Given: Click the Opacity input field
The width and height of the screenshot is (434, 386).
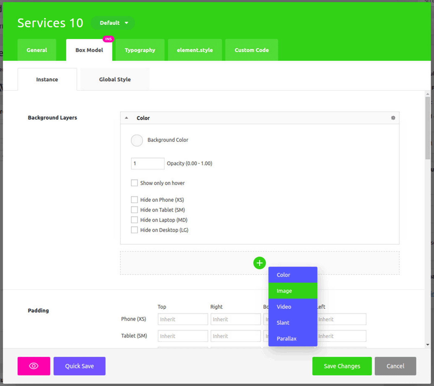Looking at the screenshot, I should [x=148, y=163].
